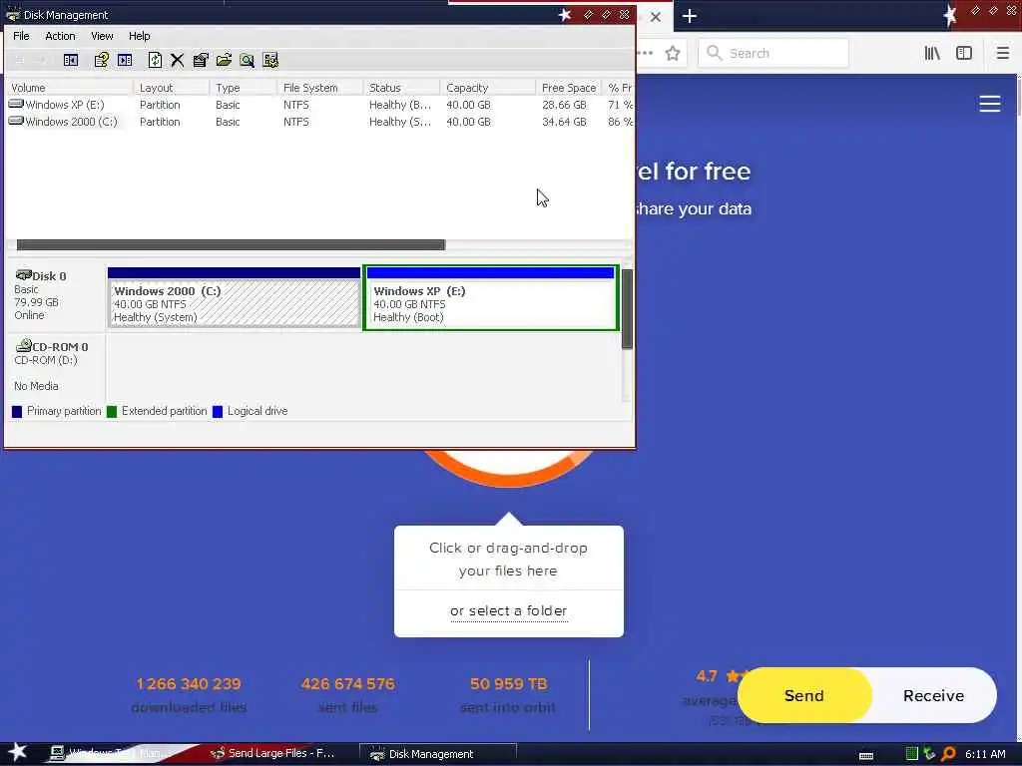Screen dimensions: 1022x766
Task: Select the Windows XP (E:) volume row
Action: tap(319, 104)
